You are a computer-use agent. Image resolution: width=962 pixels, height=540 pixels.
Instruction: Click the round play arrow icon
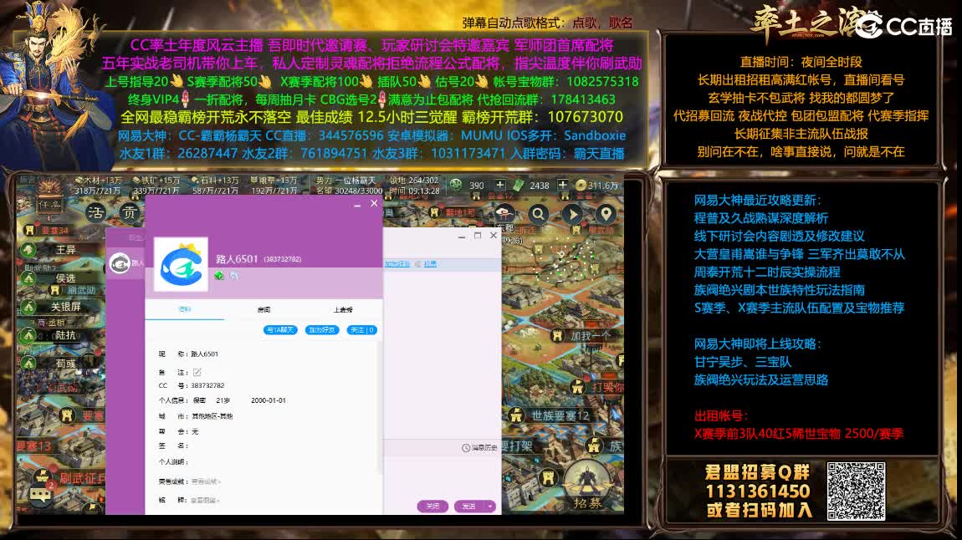[x=572, y=213]
